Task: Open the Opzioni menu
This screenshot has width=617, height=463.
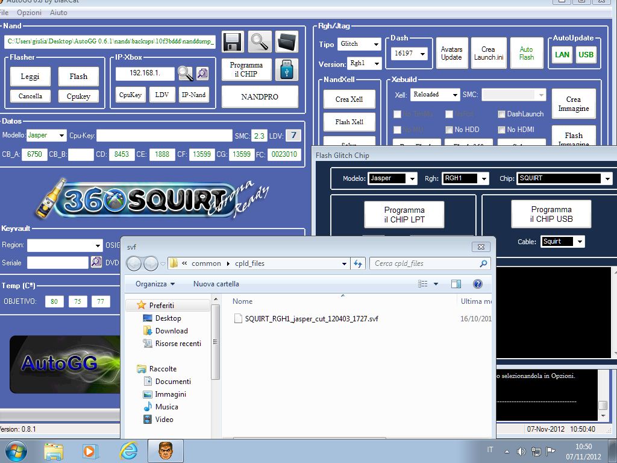Action: (x=29, y=13)
